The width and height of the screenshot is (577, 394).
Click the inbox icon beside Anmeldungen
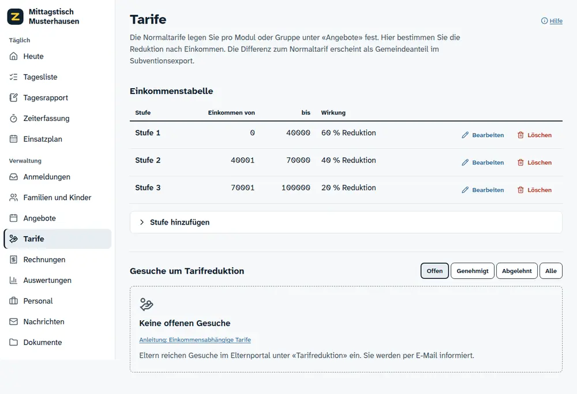click(14, 177)
